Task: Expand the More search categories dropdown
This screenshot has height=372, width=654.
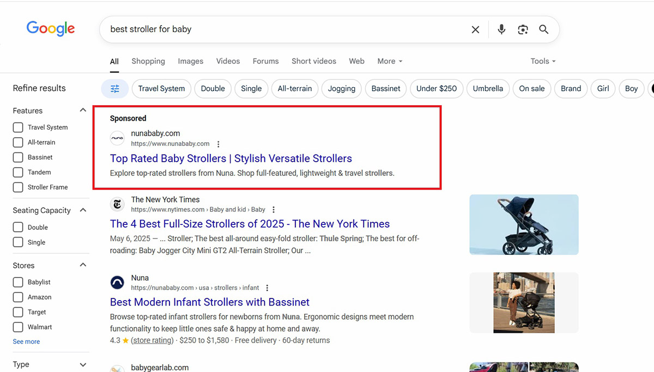Action: click(x=389, y=61)
